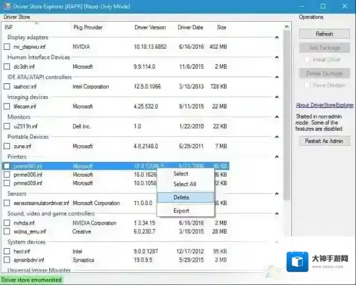Viewport: 356px width, 285px height.
Task: Pick Select All from context menu
Action: pos(185,184)
